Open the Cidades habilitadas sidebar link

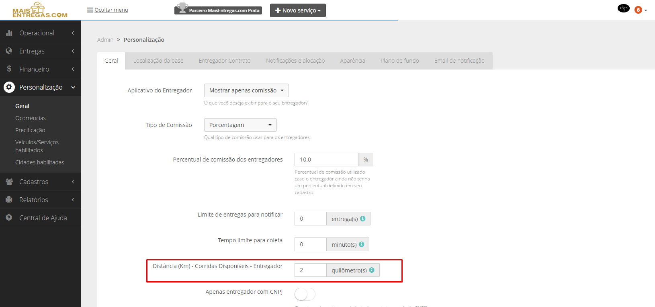[x=40, y=162]
